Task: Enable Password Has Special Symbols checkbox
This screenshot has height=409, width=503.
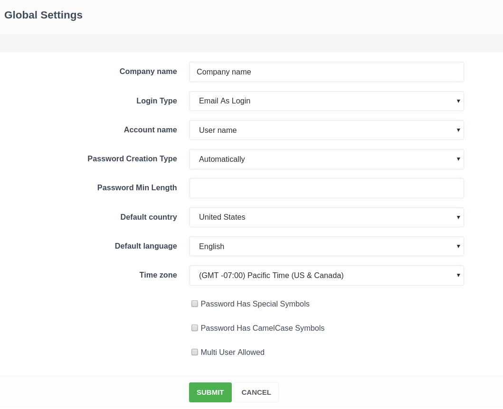Action: (x=195, y=304)
